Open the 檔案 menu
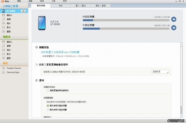The height and width of the screenshot is (123, 186). (19, 1)
